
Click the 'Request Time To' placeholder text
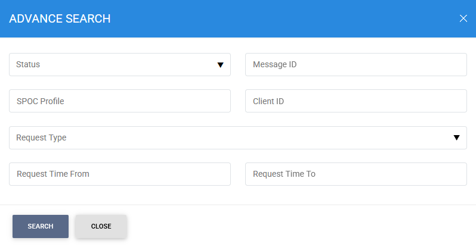[x=284, y=174]
